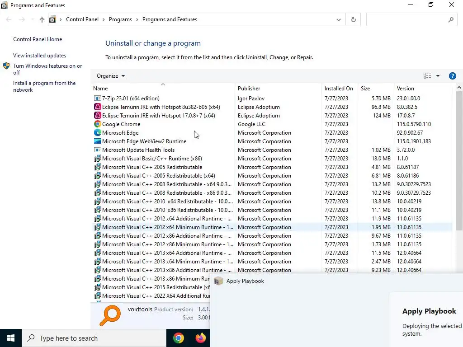The width and height of the screenshot is (463, 347).
Task: Click version 115.0.5790.110 cell
Action: click(x=414, y=124)
